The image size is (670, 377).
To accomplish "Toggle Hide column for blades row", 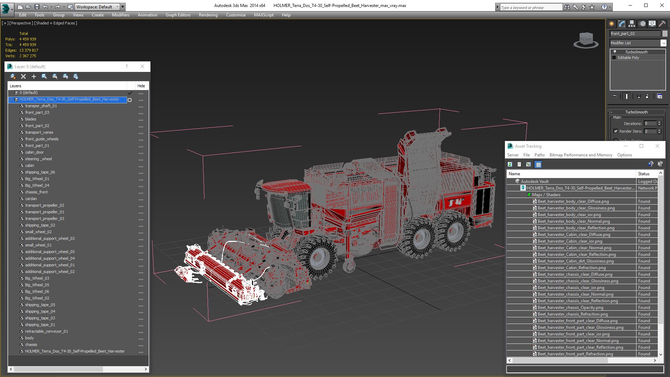I will tap(141, 120).
